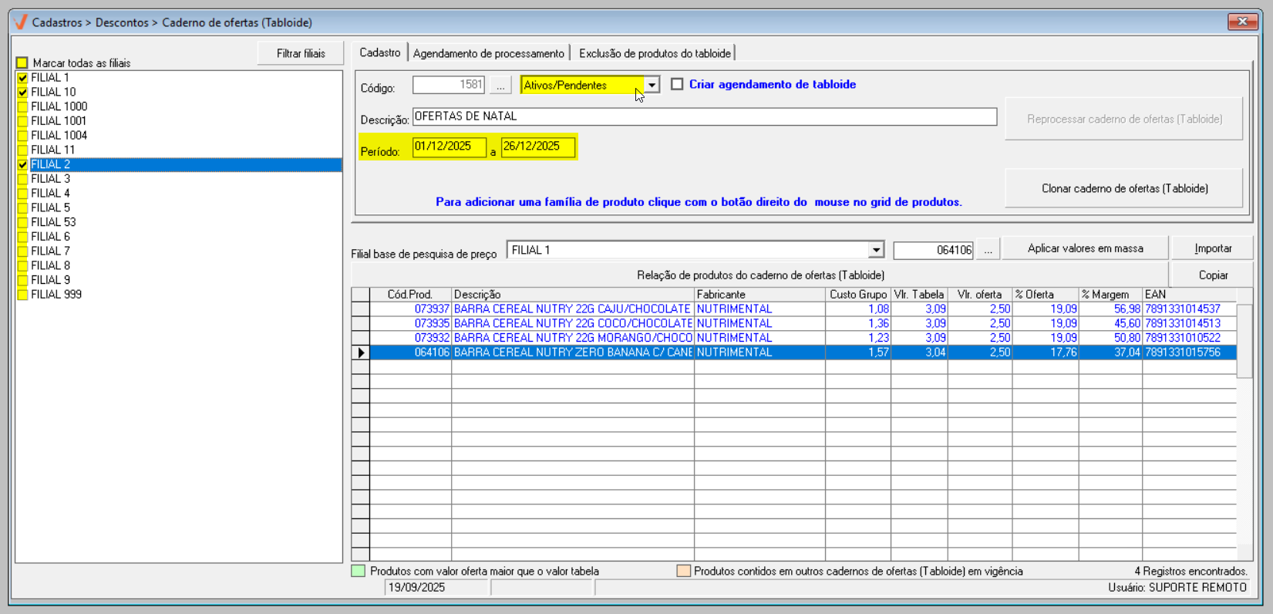Click the Filtrar filiais button
This screenshot has width=1273, height=614.
point(301,53)
